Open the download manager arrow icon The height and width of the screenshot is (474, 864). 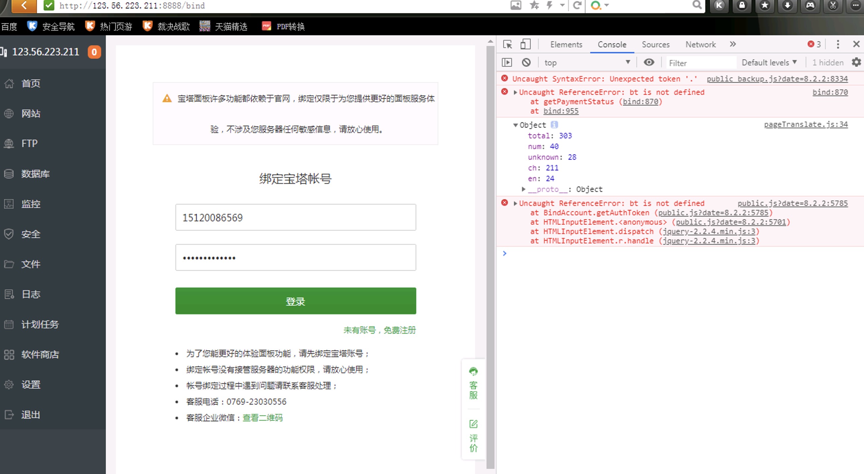click(x=787, y=5)
